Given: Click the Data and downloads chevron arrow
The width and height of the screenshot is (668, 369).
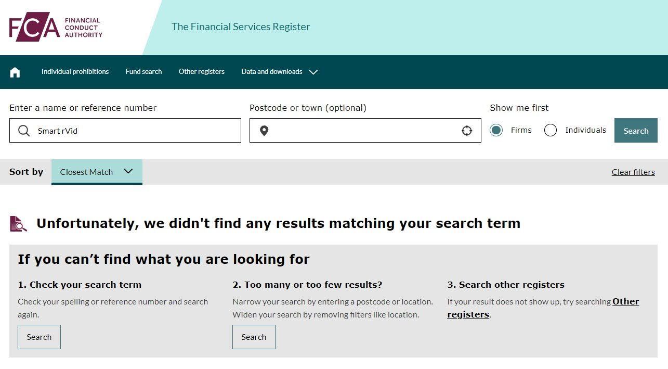Looking at the screenshot, I should [313, 72].
